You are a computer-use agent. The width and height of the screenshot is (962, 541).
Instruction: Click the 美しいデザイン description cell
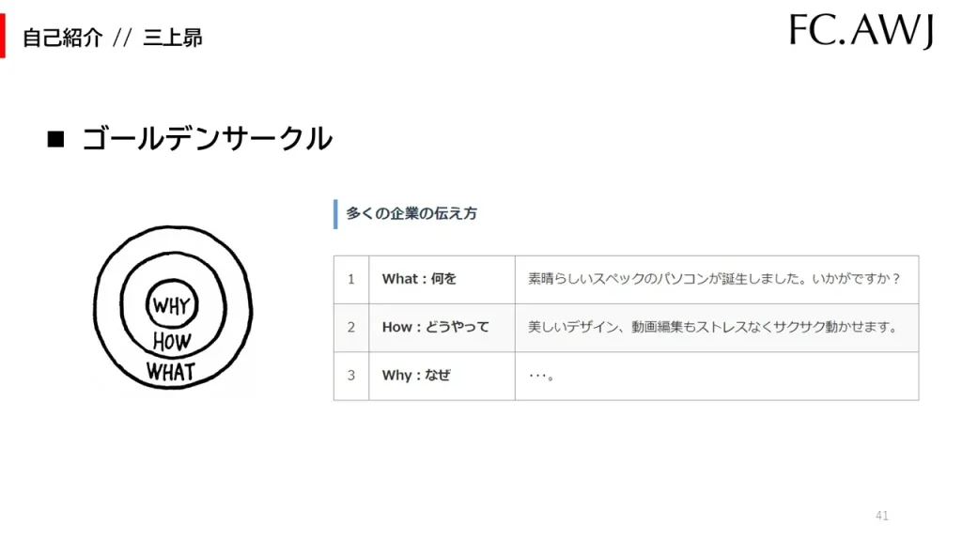[717, 328]
